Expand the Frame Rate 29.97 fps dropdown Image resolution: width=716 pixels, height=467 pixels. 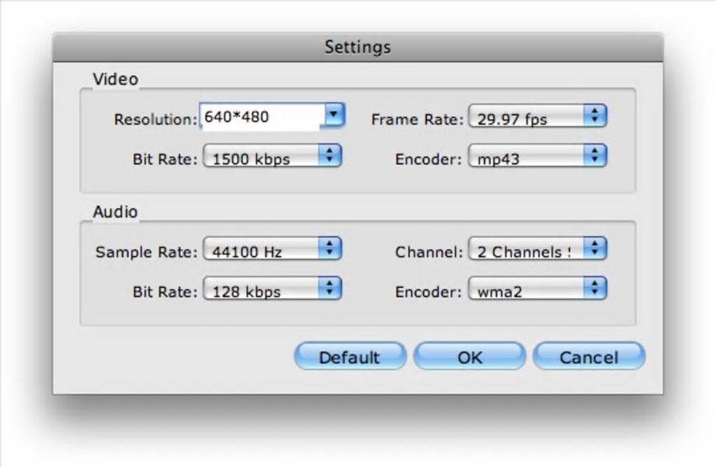[537, 118]
